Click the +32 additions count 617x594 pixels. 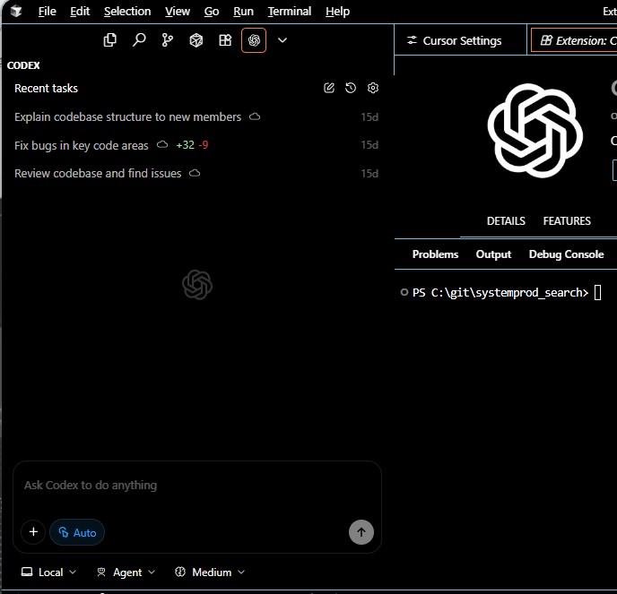tap(185, 145)
